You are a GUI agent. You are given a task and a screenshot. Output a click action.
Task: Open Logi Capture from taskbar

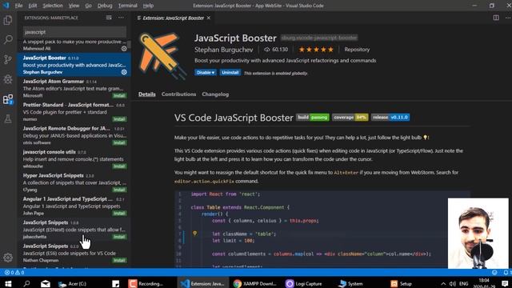304,283
